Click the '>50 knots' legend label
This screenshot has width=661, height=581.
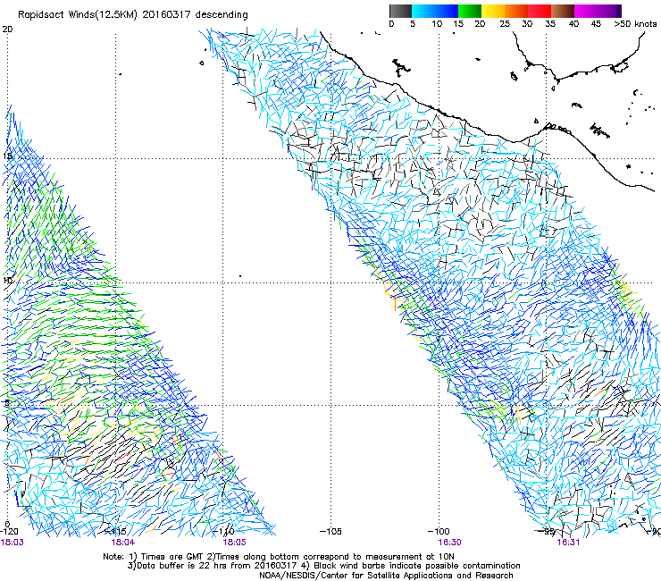[635, 24]
